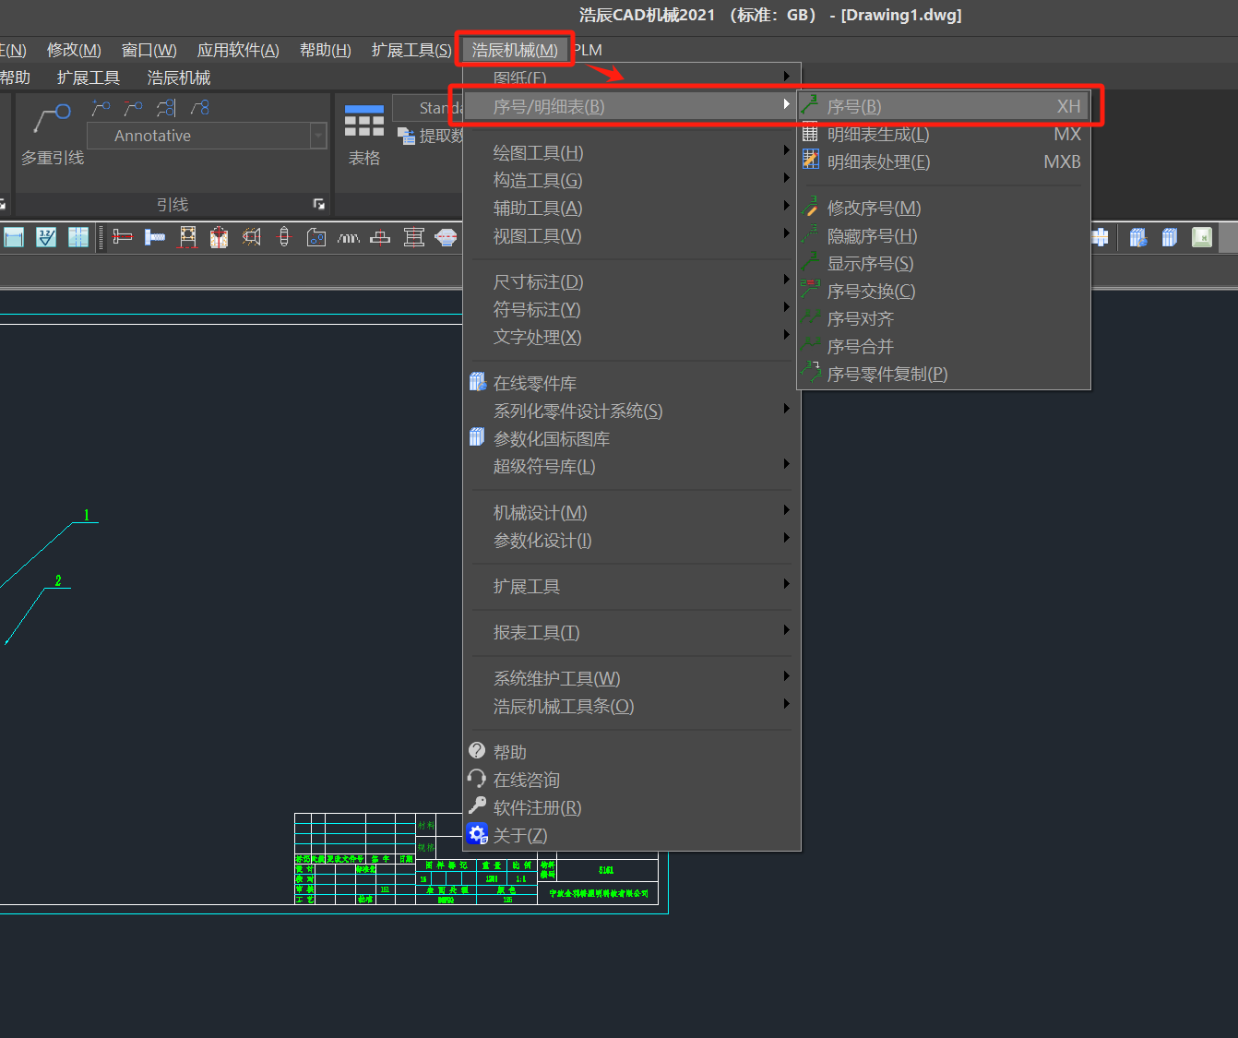Open 参数化设计(I) menu entry

[x=632, y=541]
